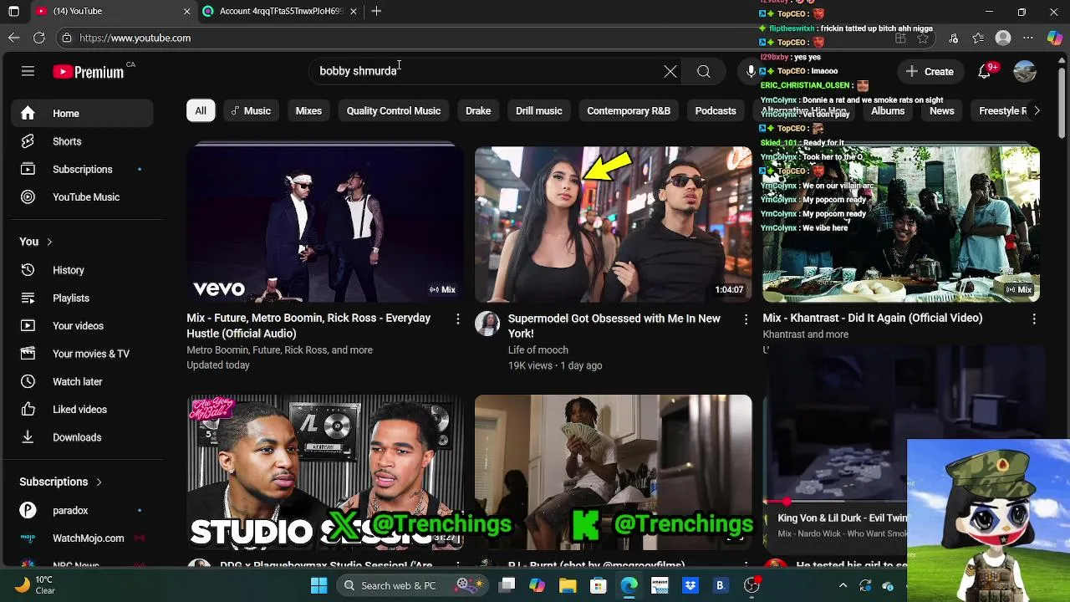Select the Contemporary R&B chip

point(629,110)
